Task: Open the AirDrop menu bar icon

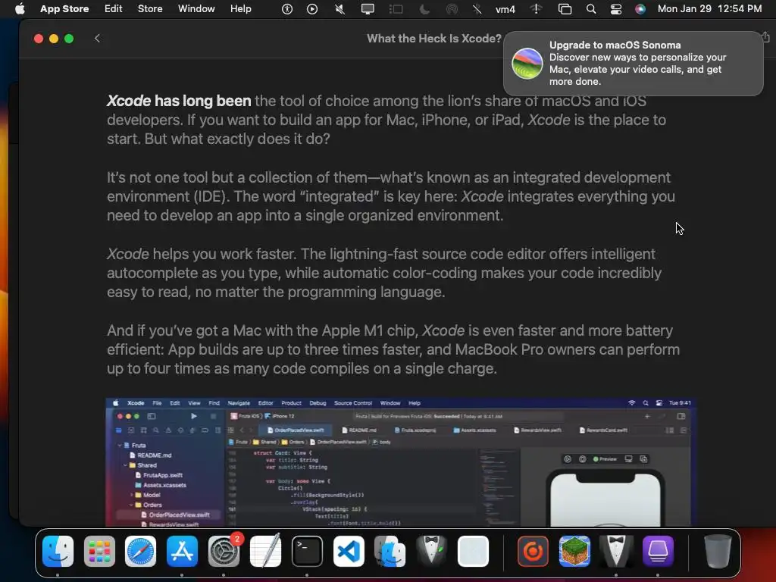Action: [452, 9]
